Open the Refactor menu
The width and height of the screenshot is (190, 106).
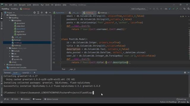click(36, 5)
